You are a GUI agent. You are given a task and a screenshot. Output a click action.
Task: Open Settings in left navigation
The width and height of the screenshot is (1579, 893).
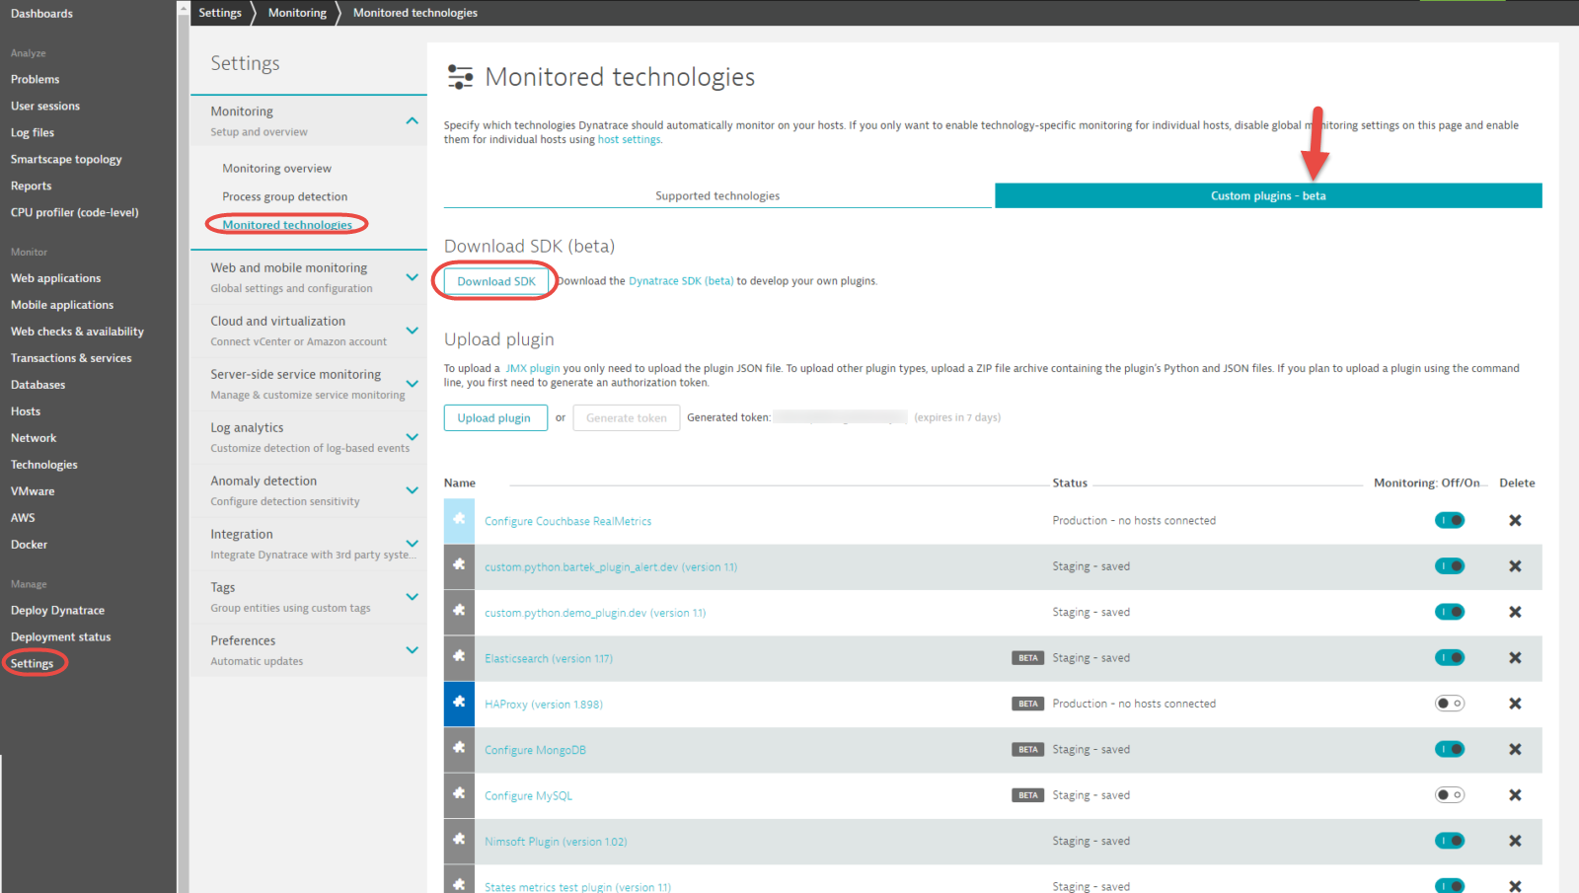pos(32,663)
